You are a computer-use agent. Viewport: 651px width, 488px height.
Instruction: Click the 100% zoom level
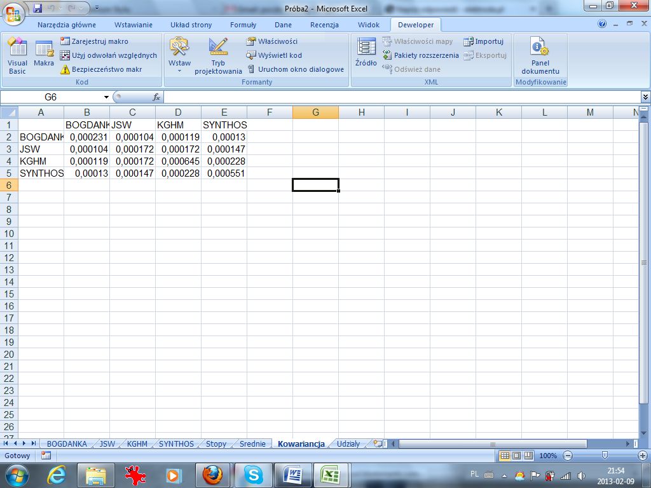coord(547,456)
